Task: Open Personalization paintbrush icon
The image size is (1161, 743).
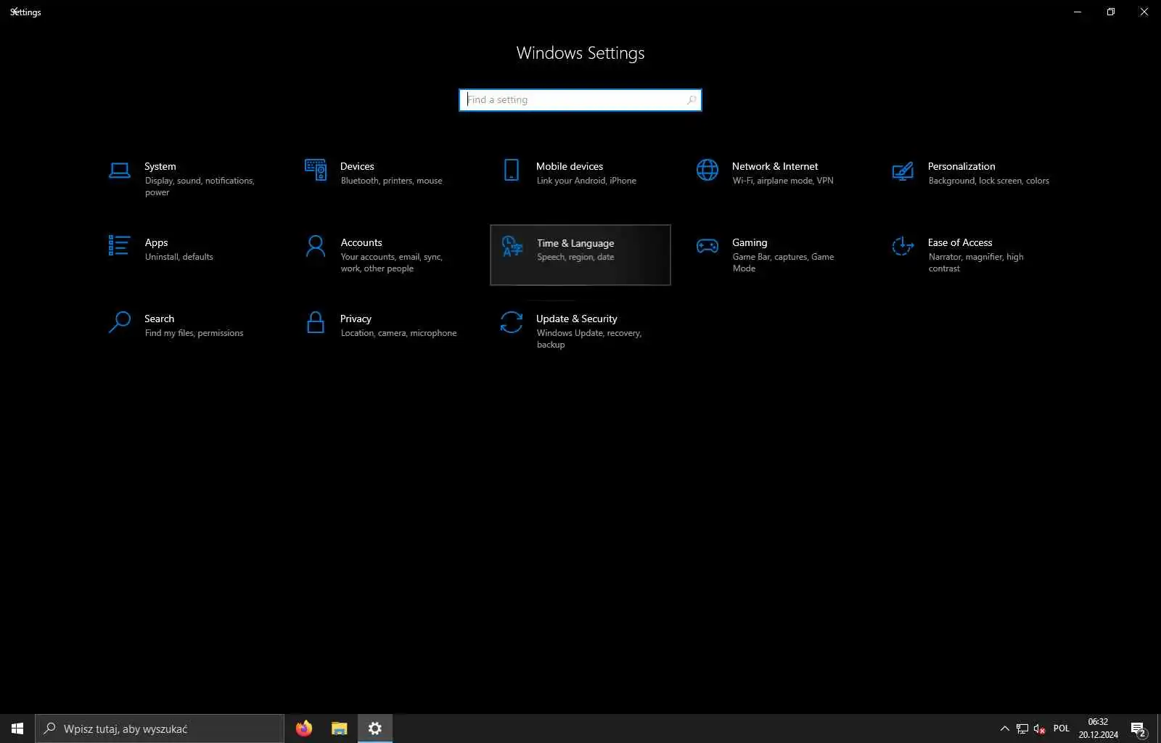Action: coord(903,171)
